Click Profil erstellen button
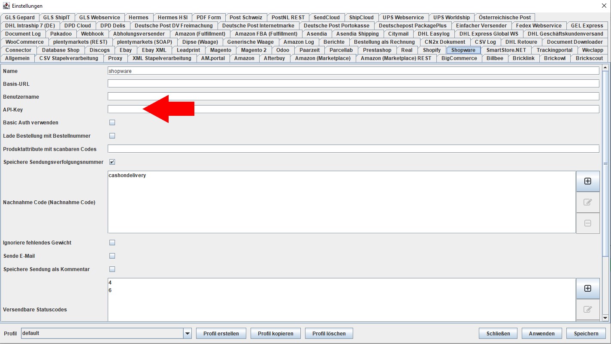This screenshot has height=344, width=611. (221, 333)
